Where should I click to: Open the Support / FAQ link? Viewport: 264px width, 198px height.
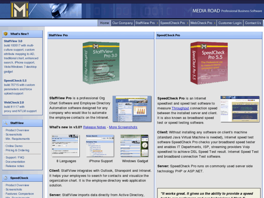(15, 157)
